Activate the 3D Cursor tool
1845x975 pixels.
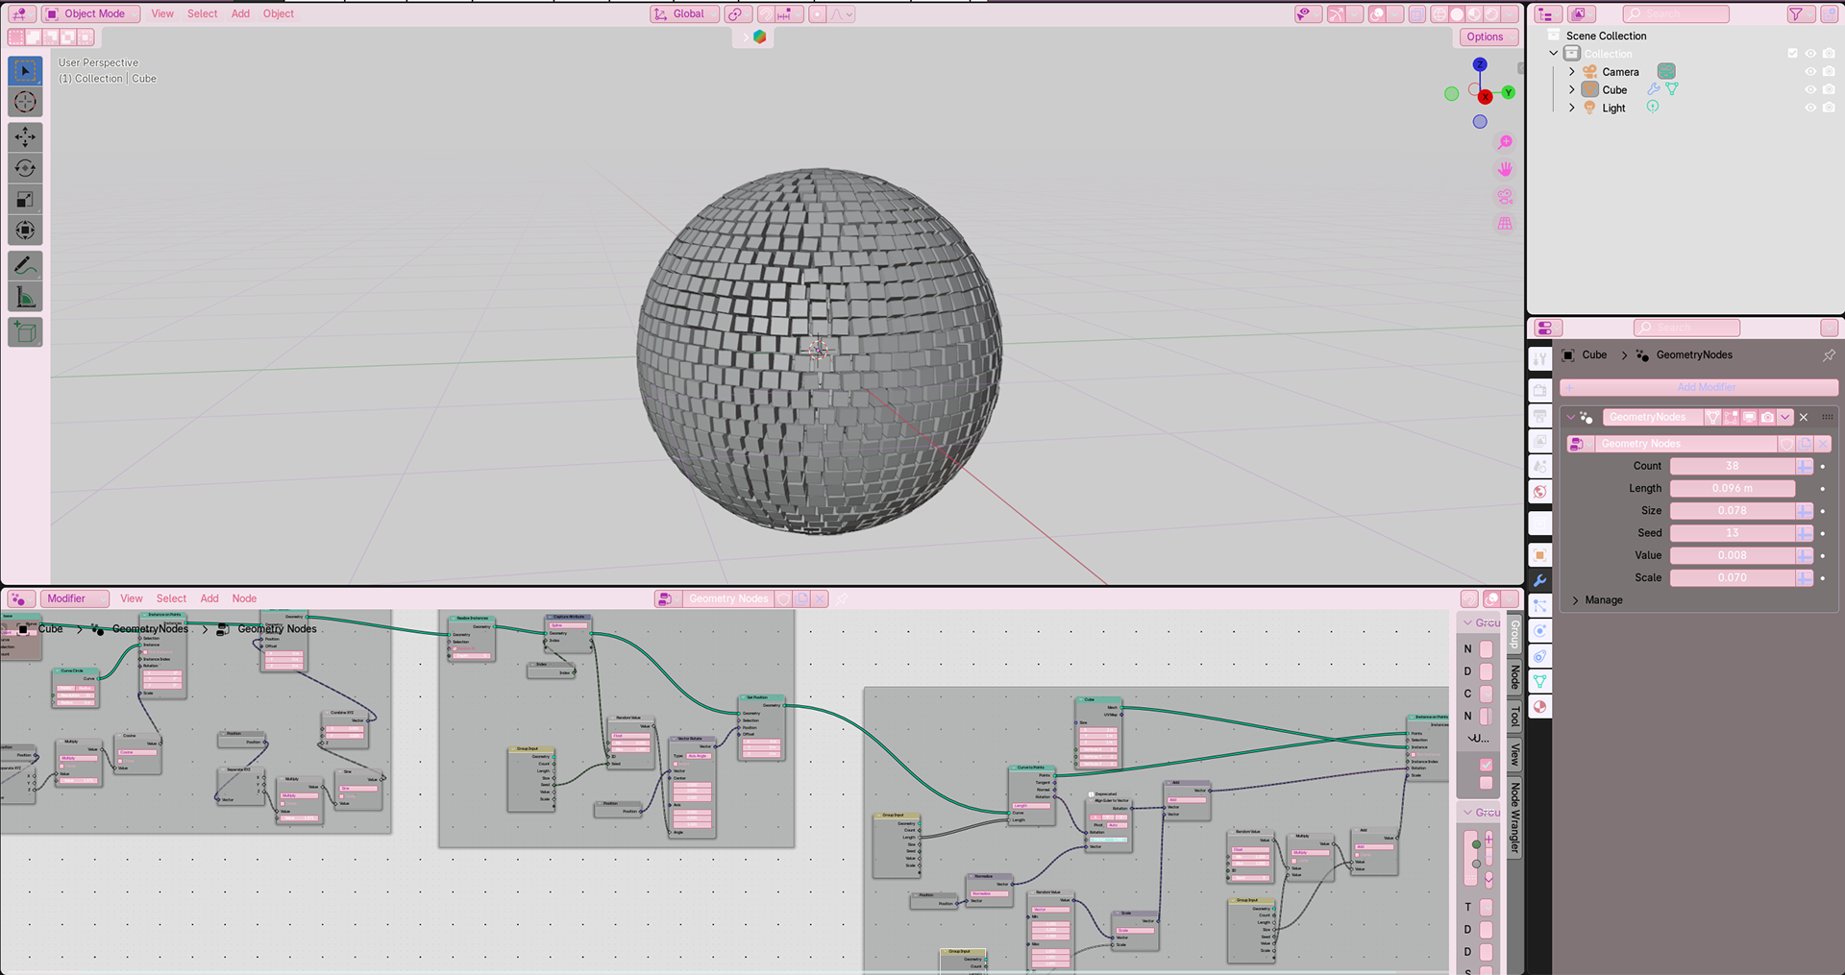click(x=26, y=102)
